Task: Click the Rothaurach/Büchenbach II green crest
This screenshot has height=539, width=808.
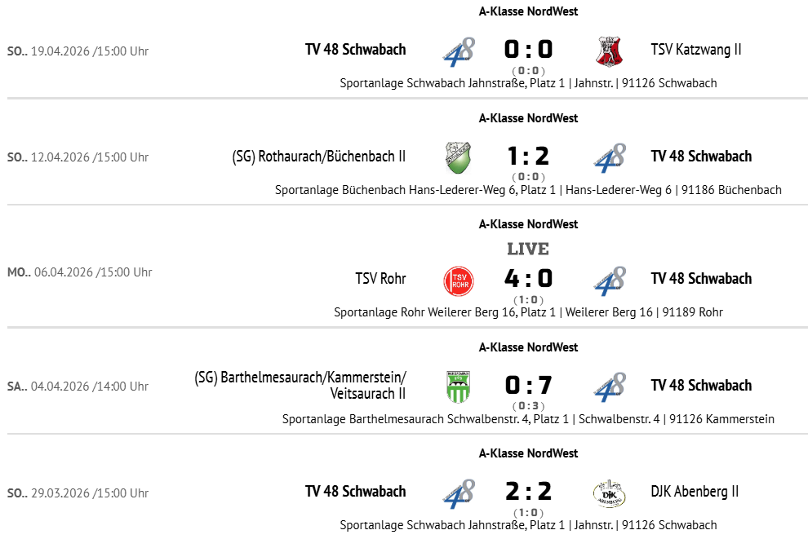Action: click(458, 157)
